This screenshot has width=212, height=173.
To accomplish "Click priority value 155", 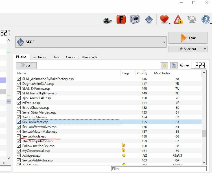I will coord(144,122).
